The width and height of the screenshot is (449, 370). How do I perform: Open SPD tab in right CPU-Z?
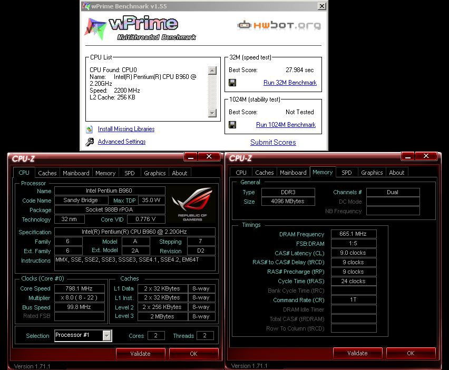pyautogui.click(x=346, y=173)
